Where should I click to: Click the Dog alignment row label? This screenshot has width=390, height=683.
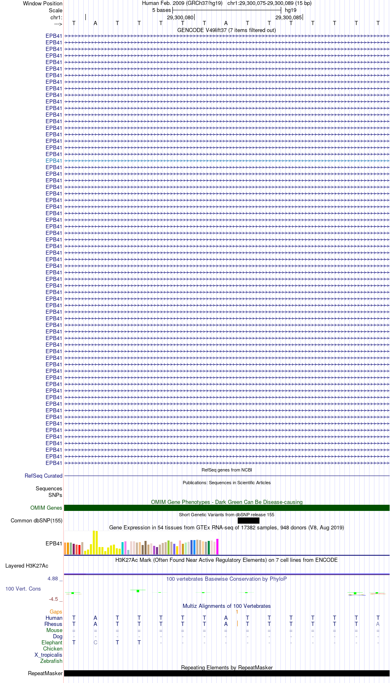coord(58,636)
